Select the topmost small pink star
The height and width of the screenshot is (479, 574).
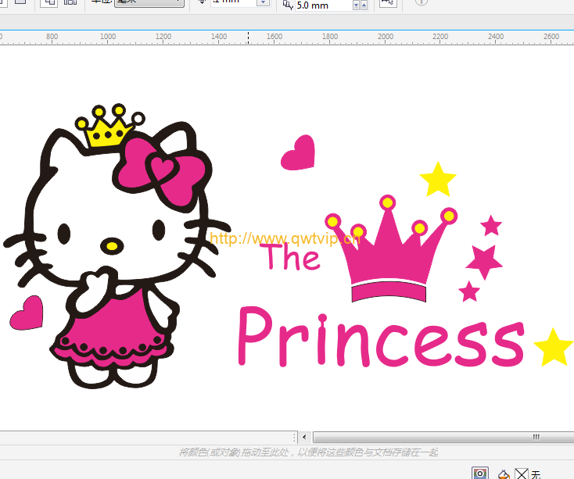[491, 225]
